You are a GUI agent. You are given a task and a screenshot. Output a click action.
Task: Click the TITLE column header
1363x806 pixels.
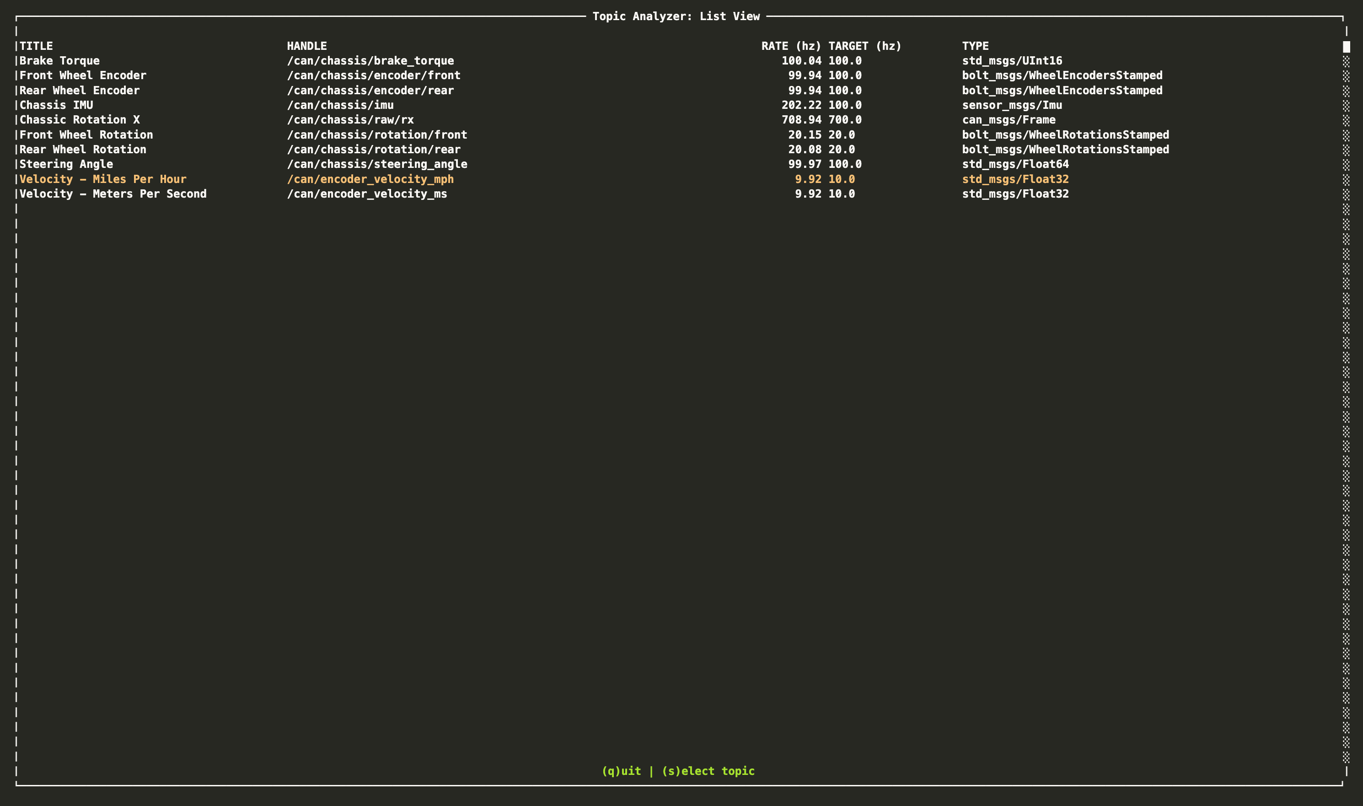(x=37, y=46)
